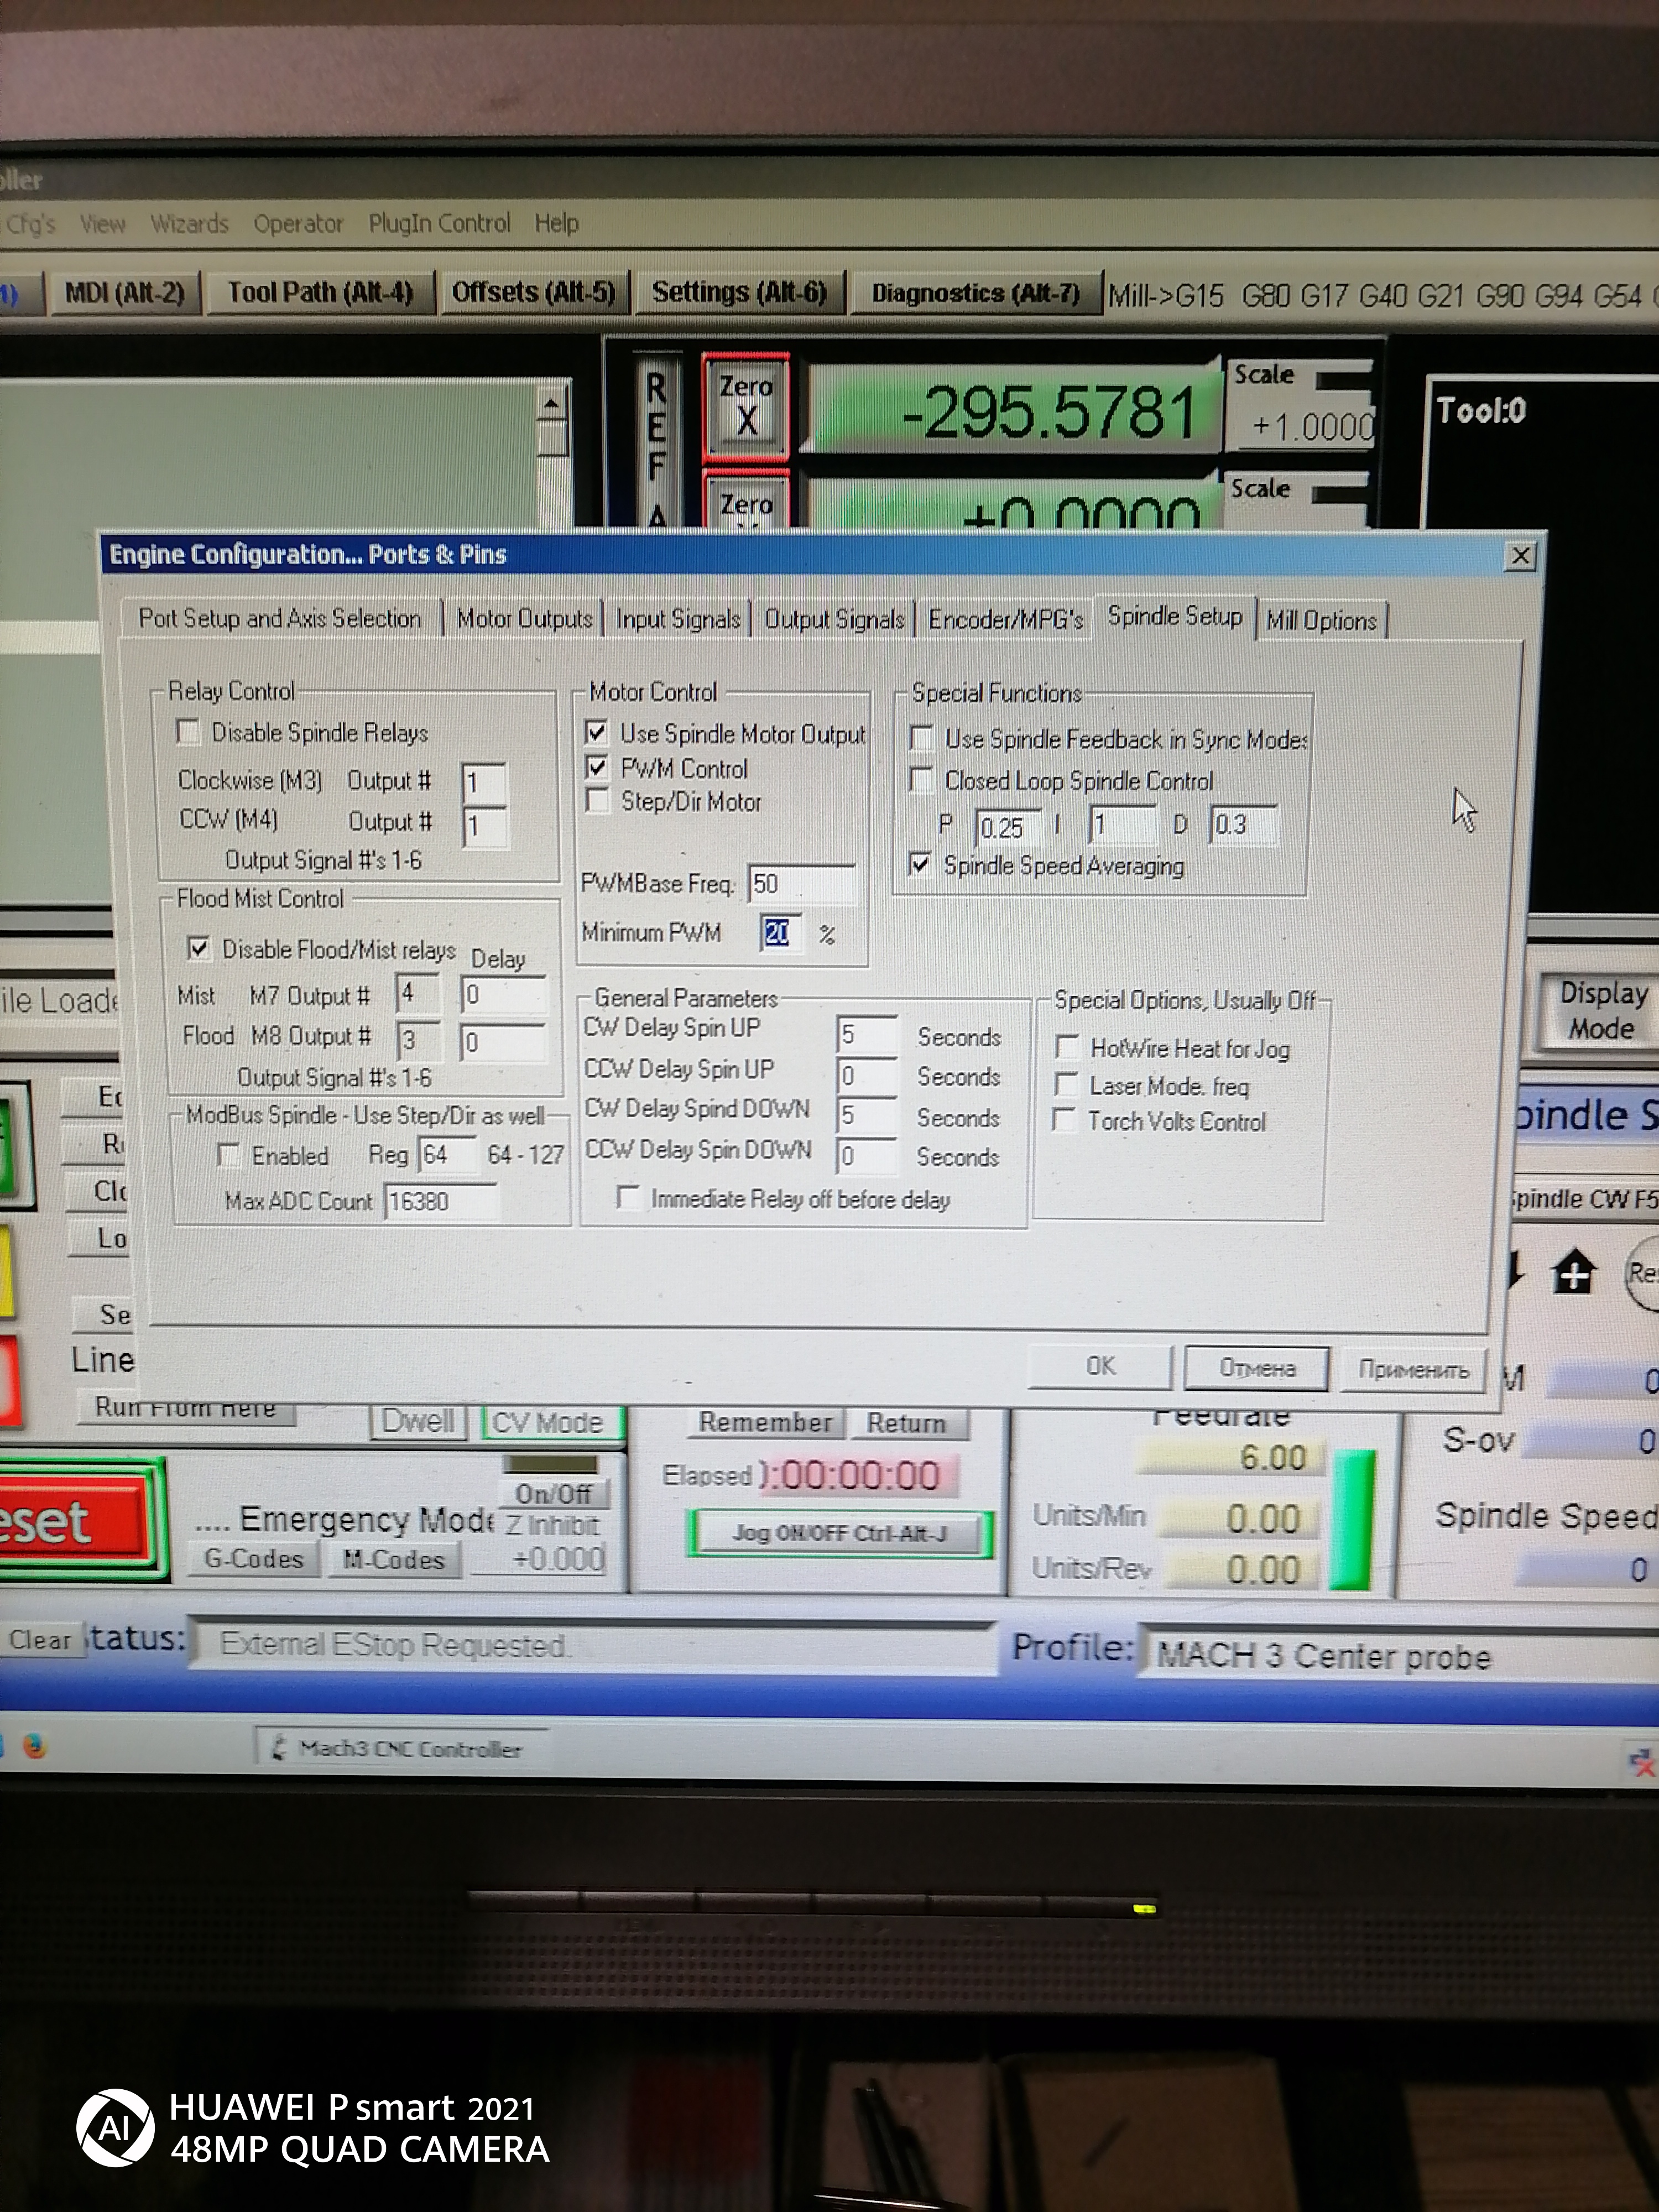Click the Max ADC Count field
The width and height of the screenshot is (1659, 2212).
tap(441, 1201)
